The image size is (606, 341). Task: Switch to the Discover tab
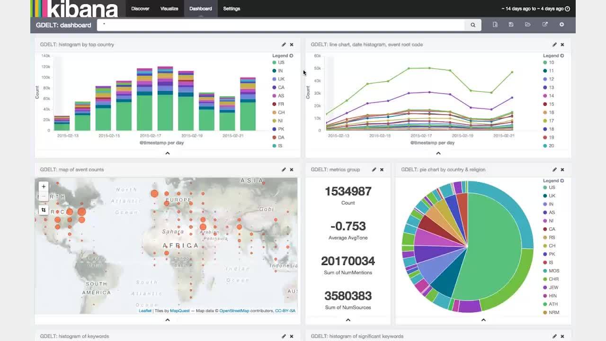click(140, 9)
